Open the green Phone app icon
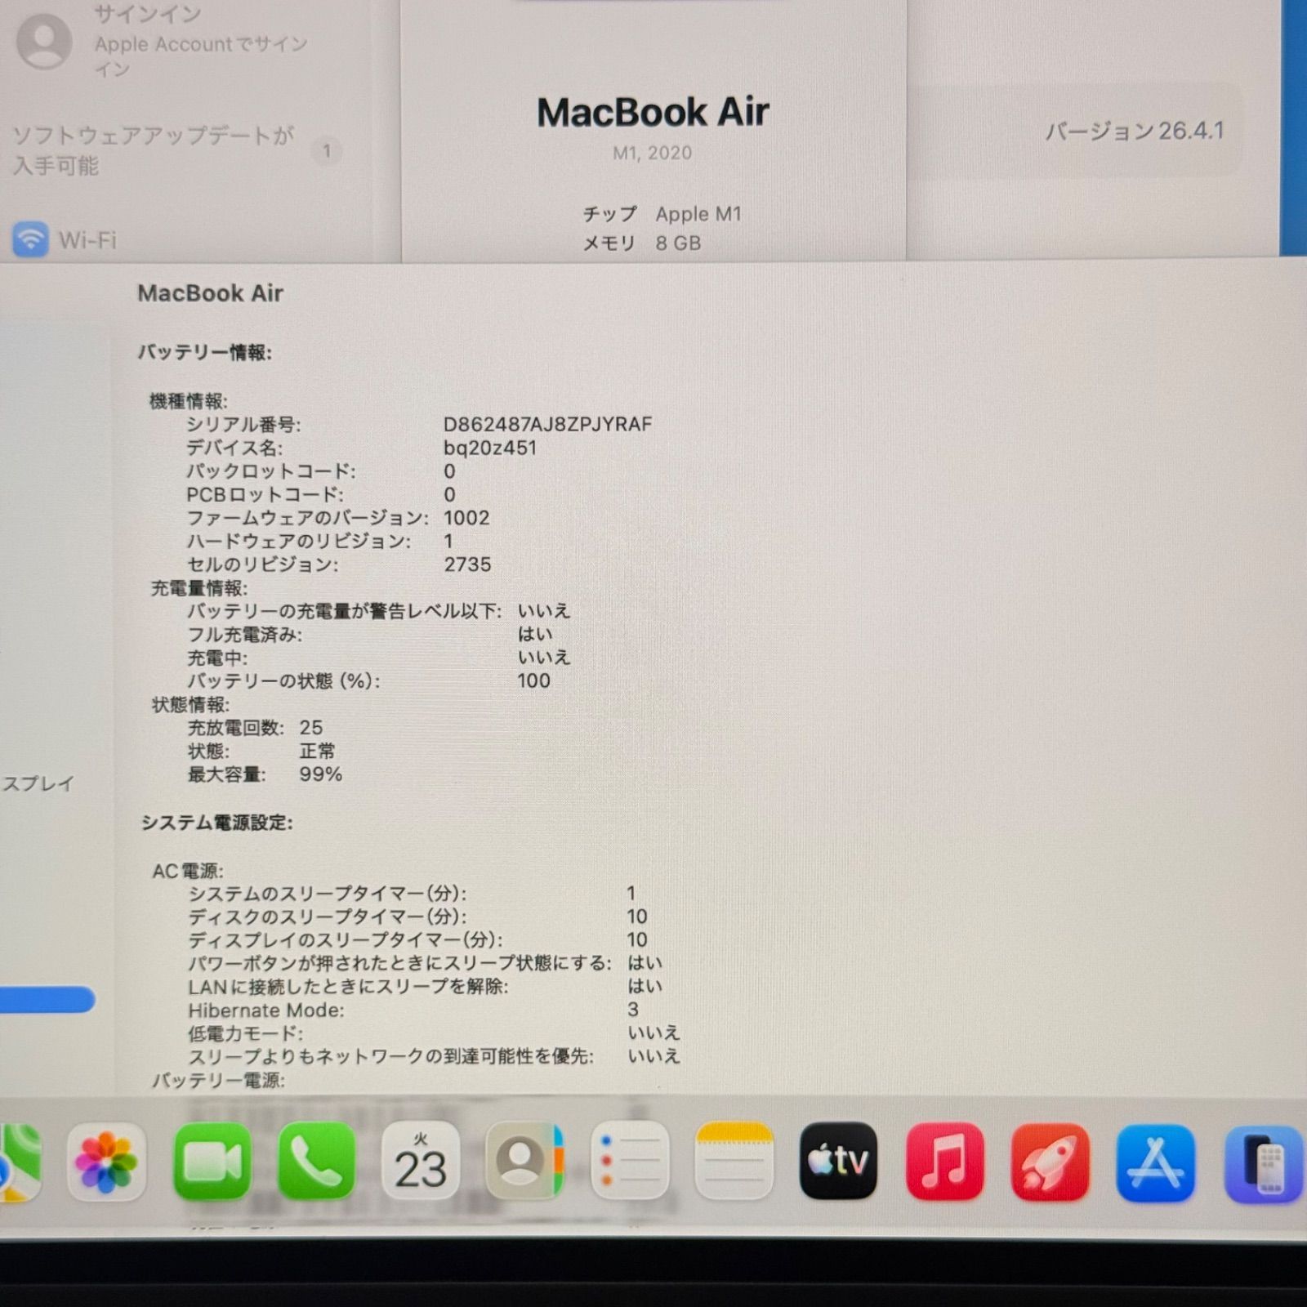 (316, 1161)
